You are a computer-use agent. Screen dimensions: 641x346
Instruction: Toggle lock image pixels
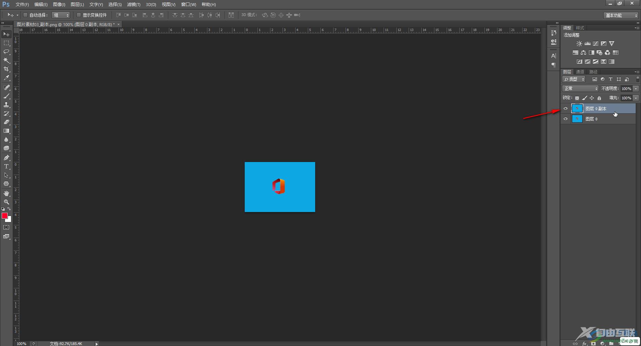(584, 98)
